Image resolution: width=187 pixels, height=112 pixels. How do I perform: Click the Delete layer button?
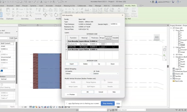[x=85, y=64]
